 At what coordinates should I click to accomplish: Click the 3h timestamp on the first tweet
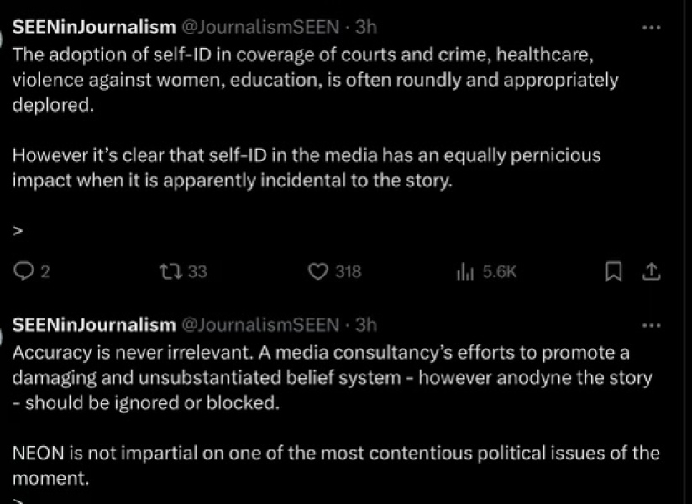(x=366, y=26)
